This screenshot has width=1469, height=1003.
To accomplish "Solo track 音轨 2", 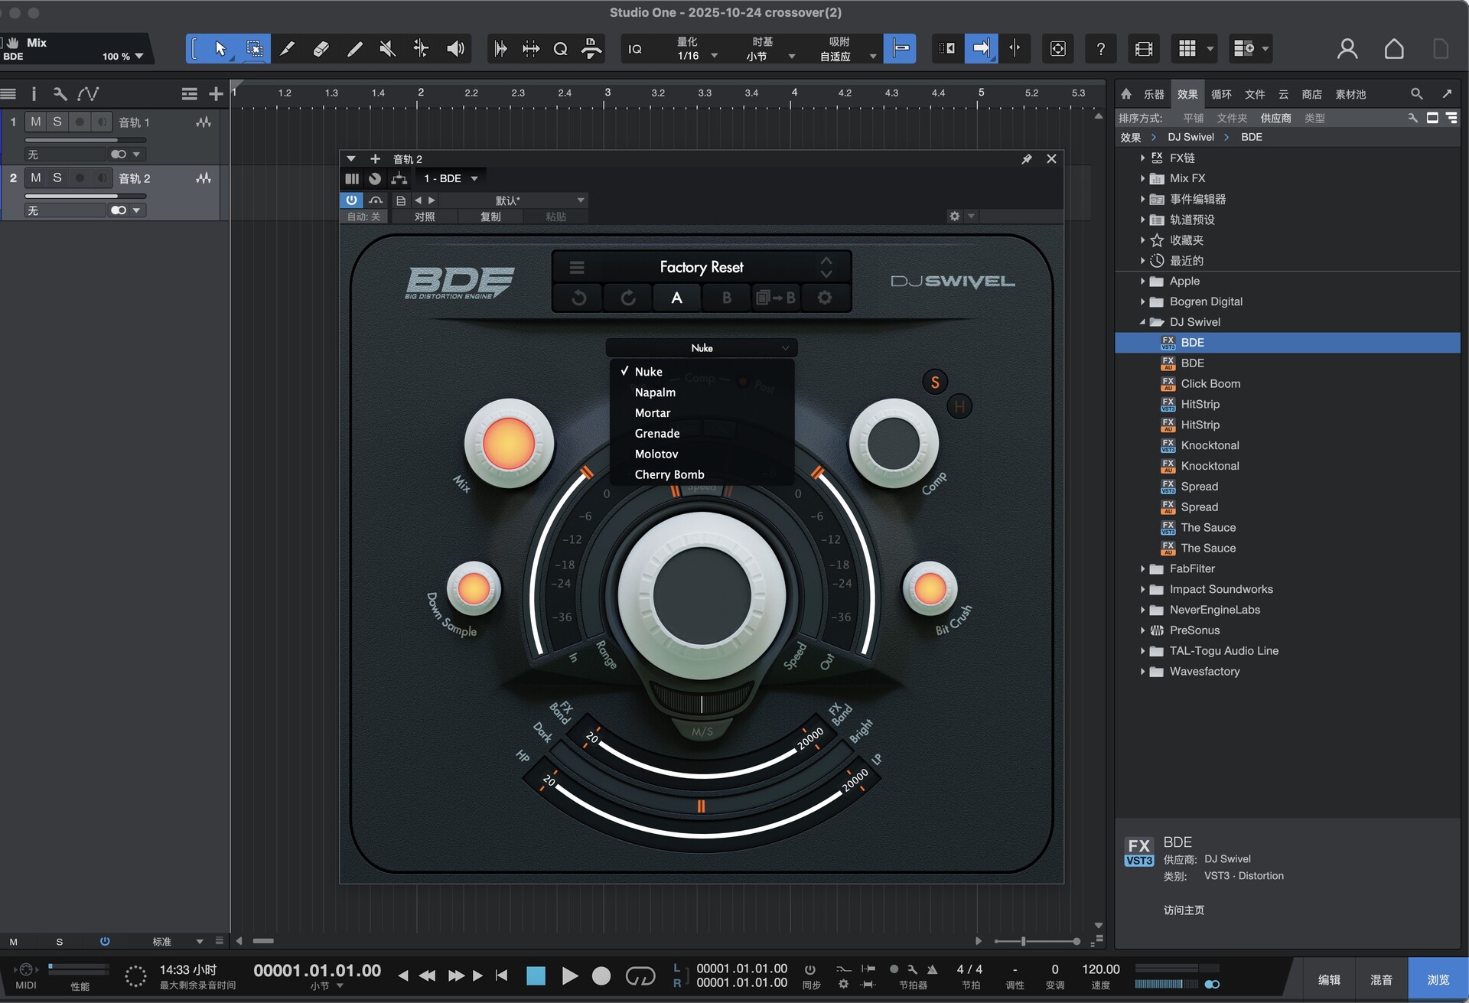I will (x=57, y=177).
